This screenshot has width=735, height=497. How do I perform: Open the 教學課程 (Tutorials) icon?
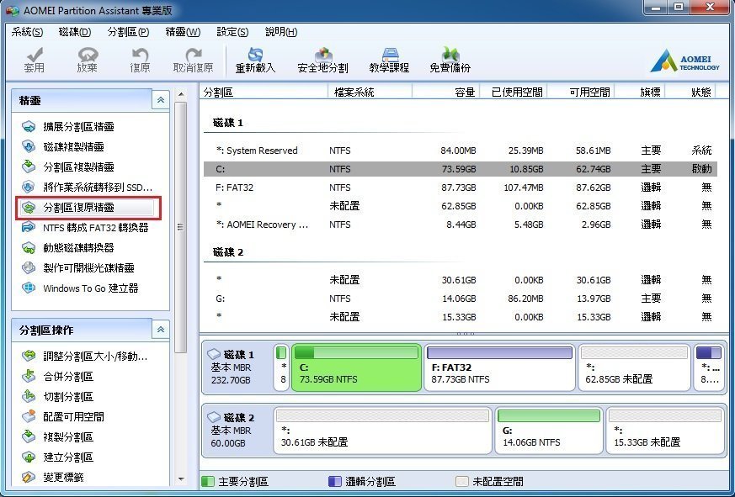point(390,54)
